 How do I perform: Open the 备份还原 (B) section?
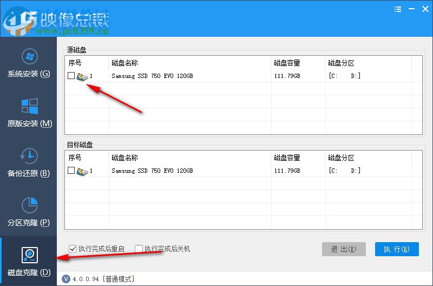29,162
